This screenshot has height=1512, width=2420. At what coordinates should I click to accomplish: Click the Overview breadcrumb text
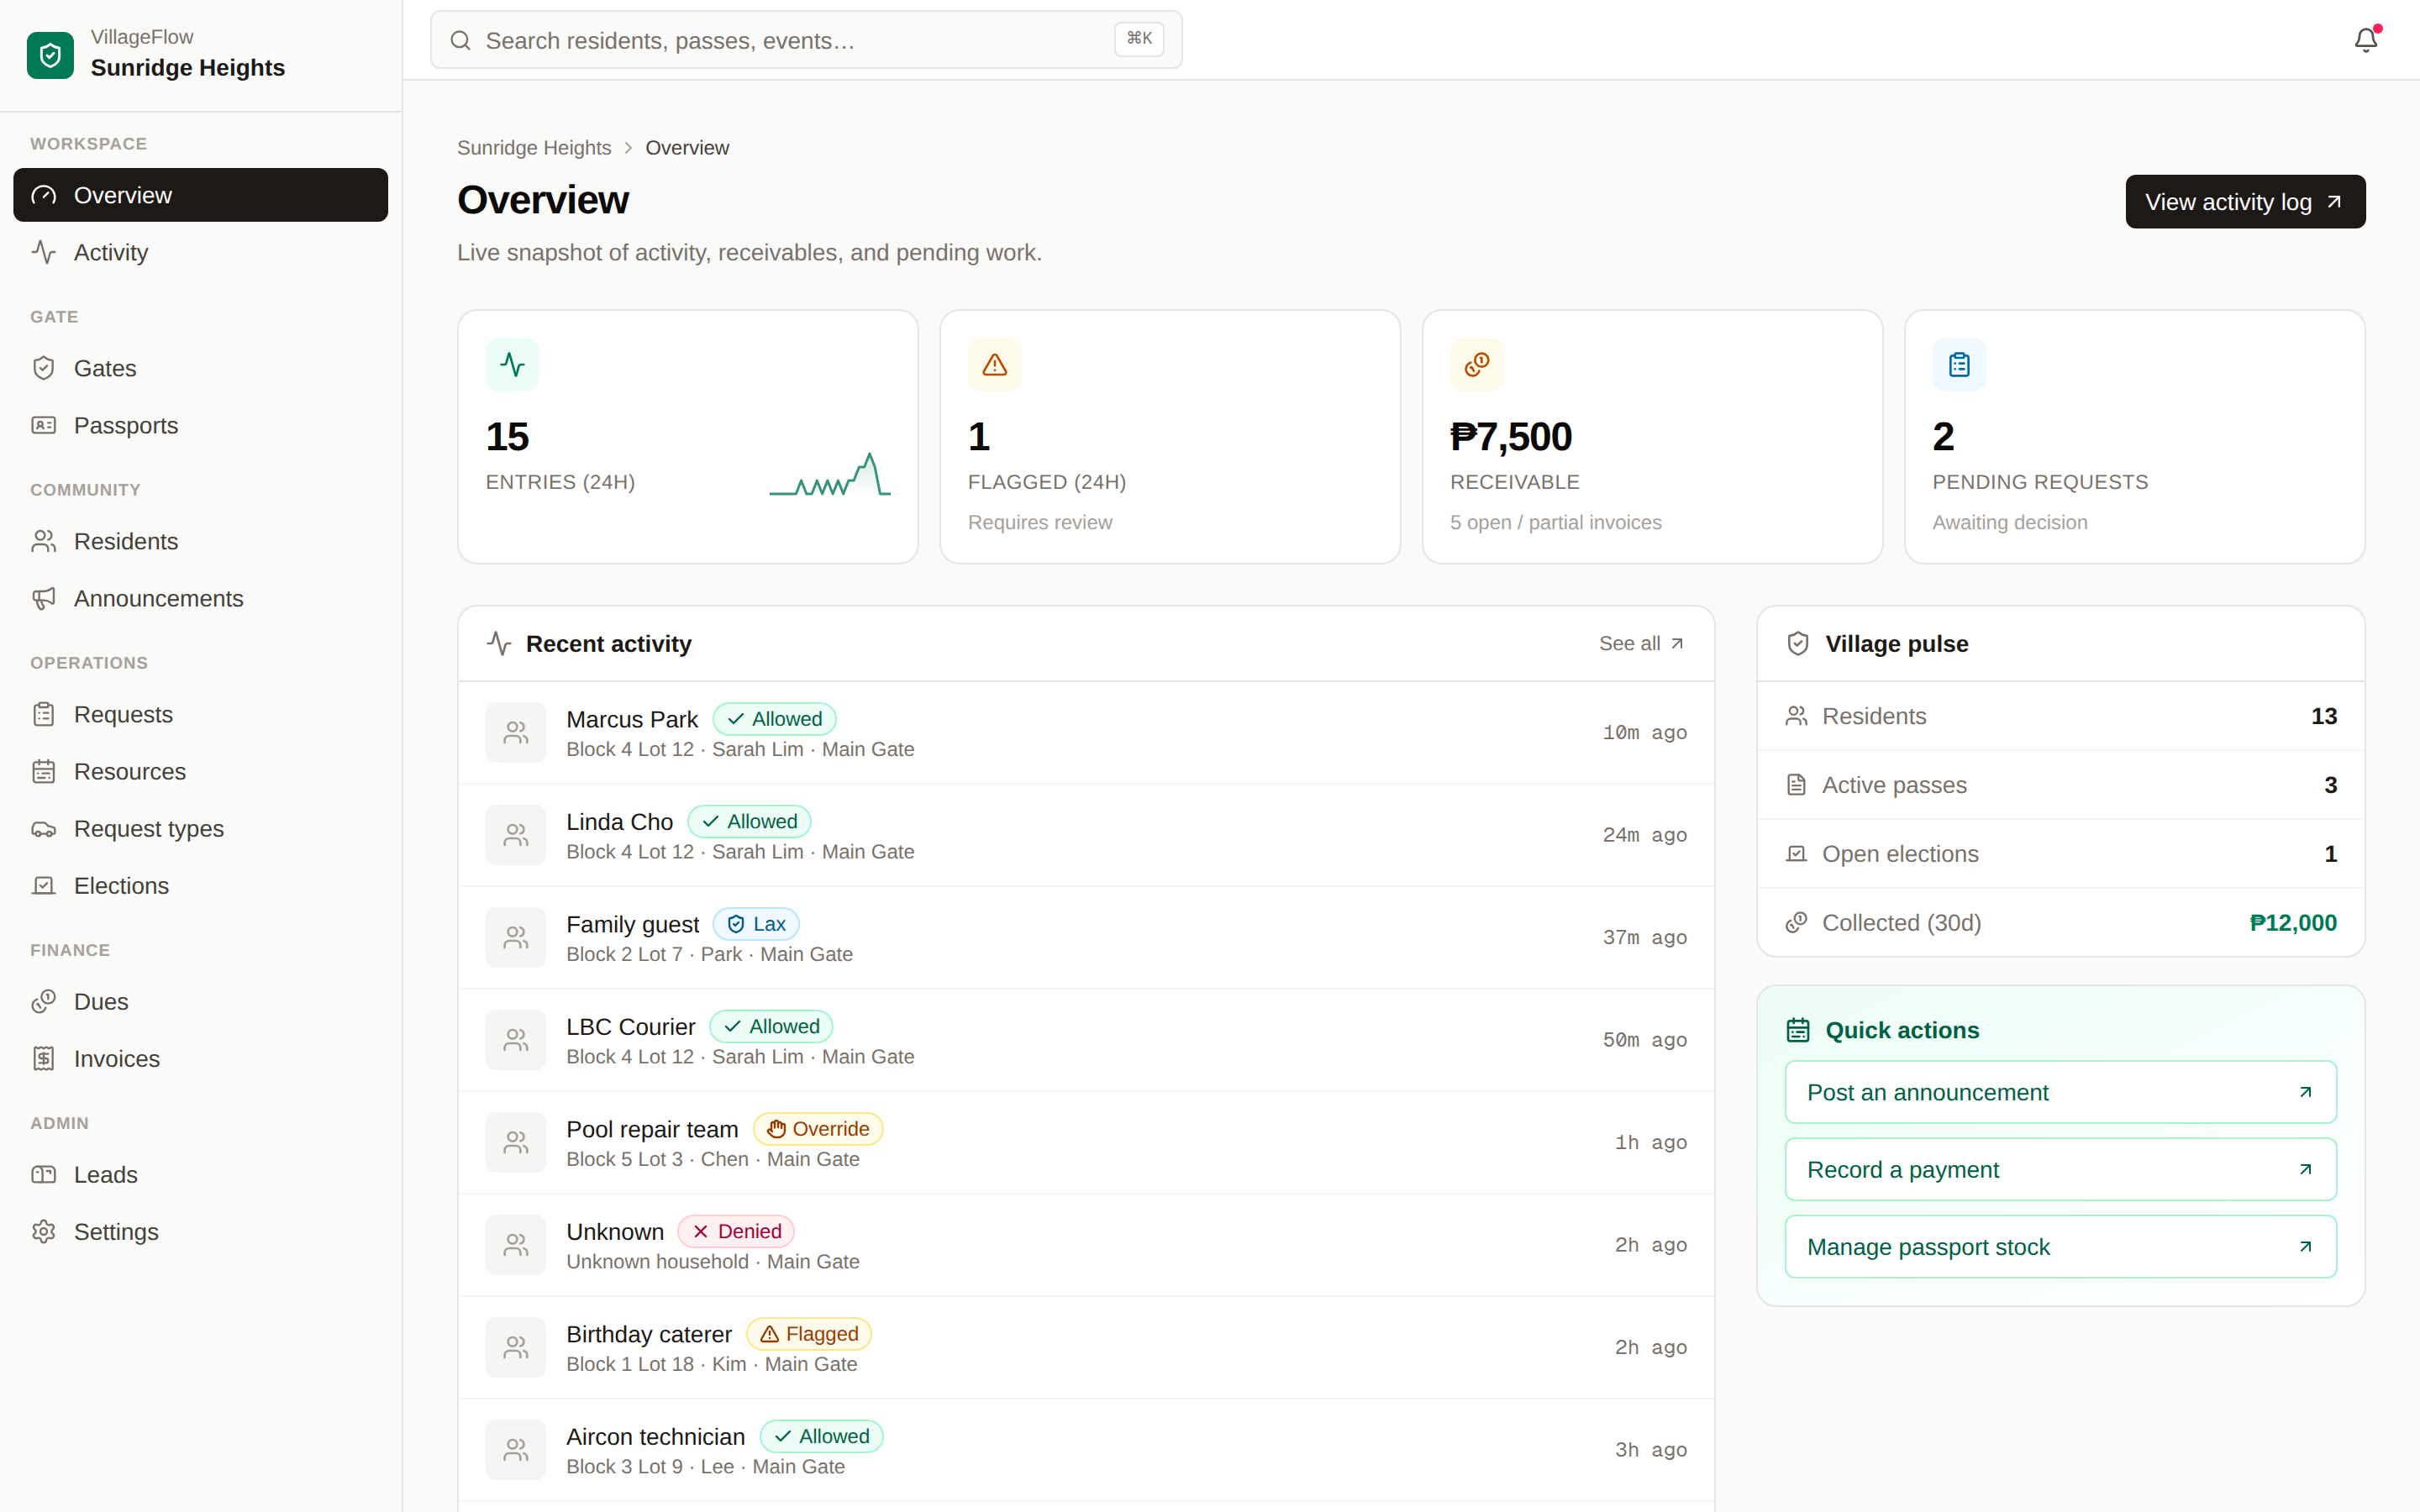[687, 148]
